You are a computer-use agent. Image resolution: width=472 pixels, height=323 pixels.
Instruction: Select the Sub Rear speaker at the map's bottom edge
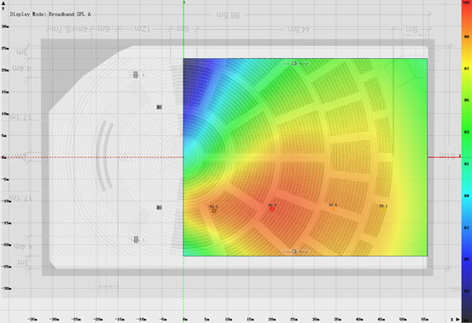[x=294, y=251]
